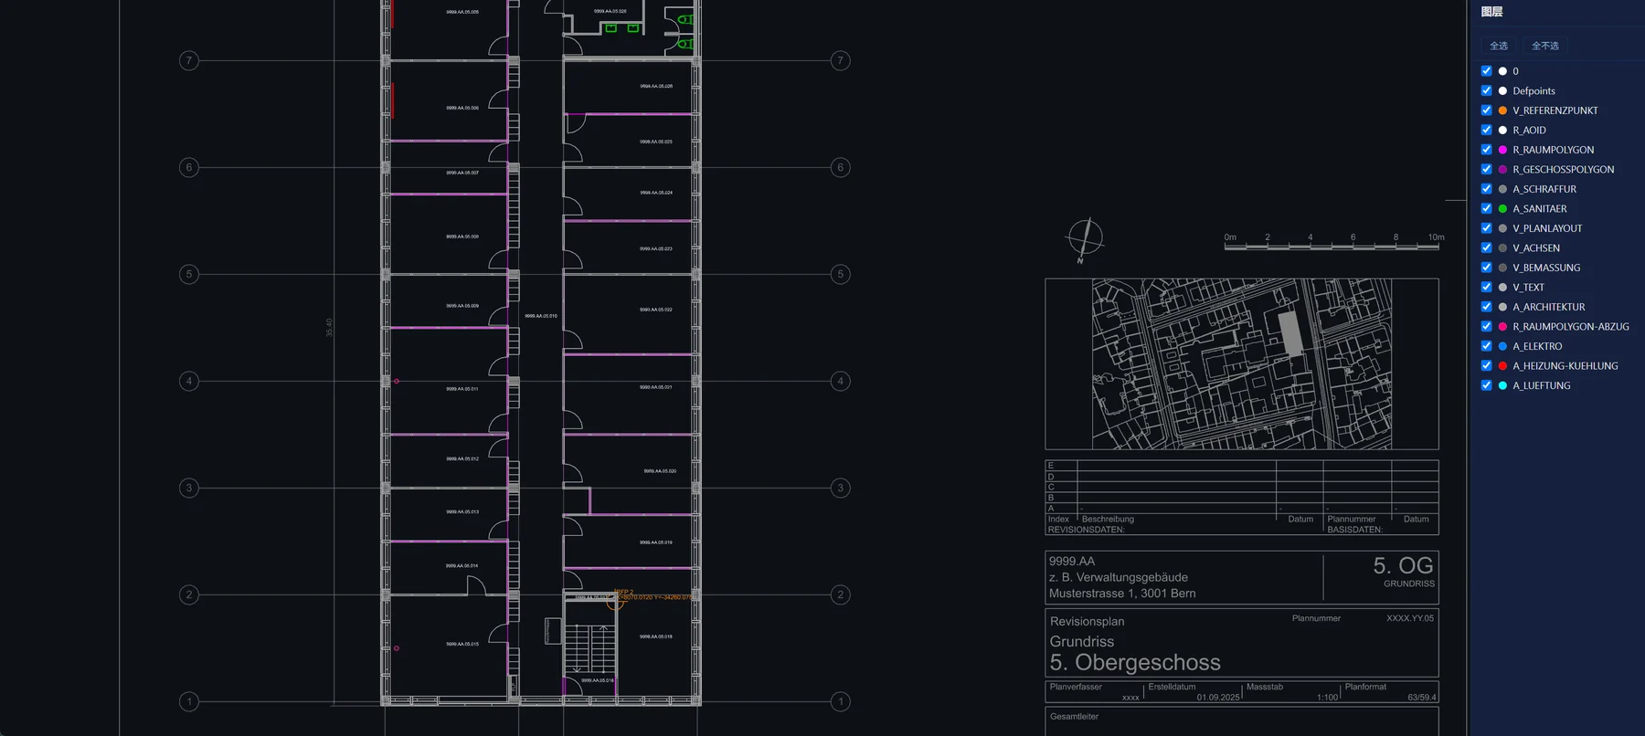
Task: Click the site location map thumbnail
Action: coord(1242,363)
